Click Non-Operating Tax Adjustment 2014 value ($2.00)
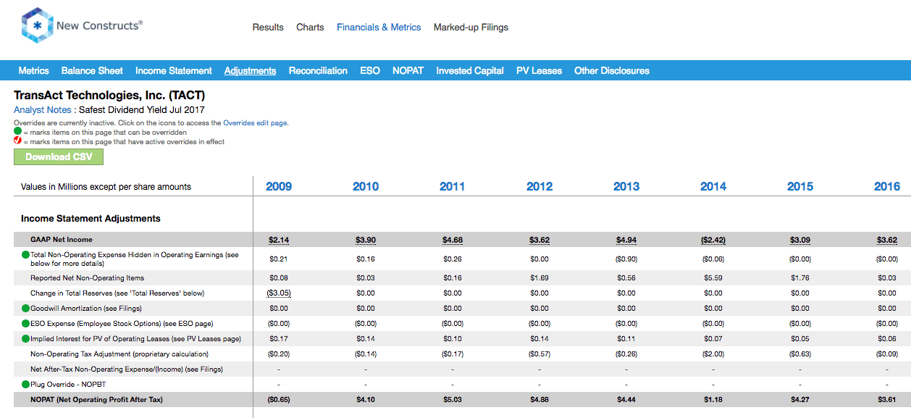This screenshot has width=911, height=418. (x=713, y=354)
